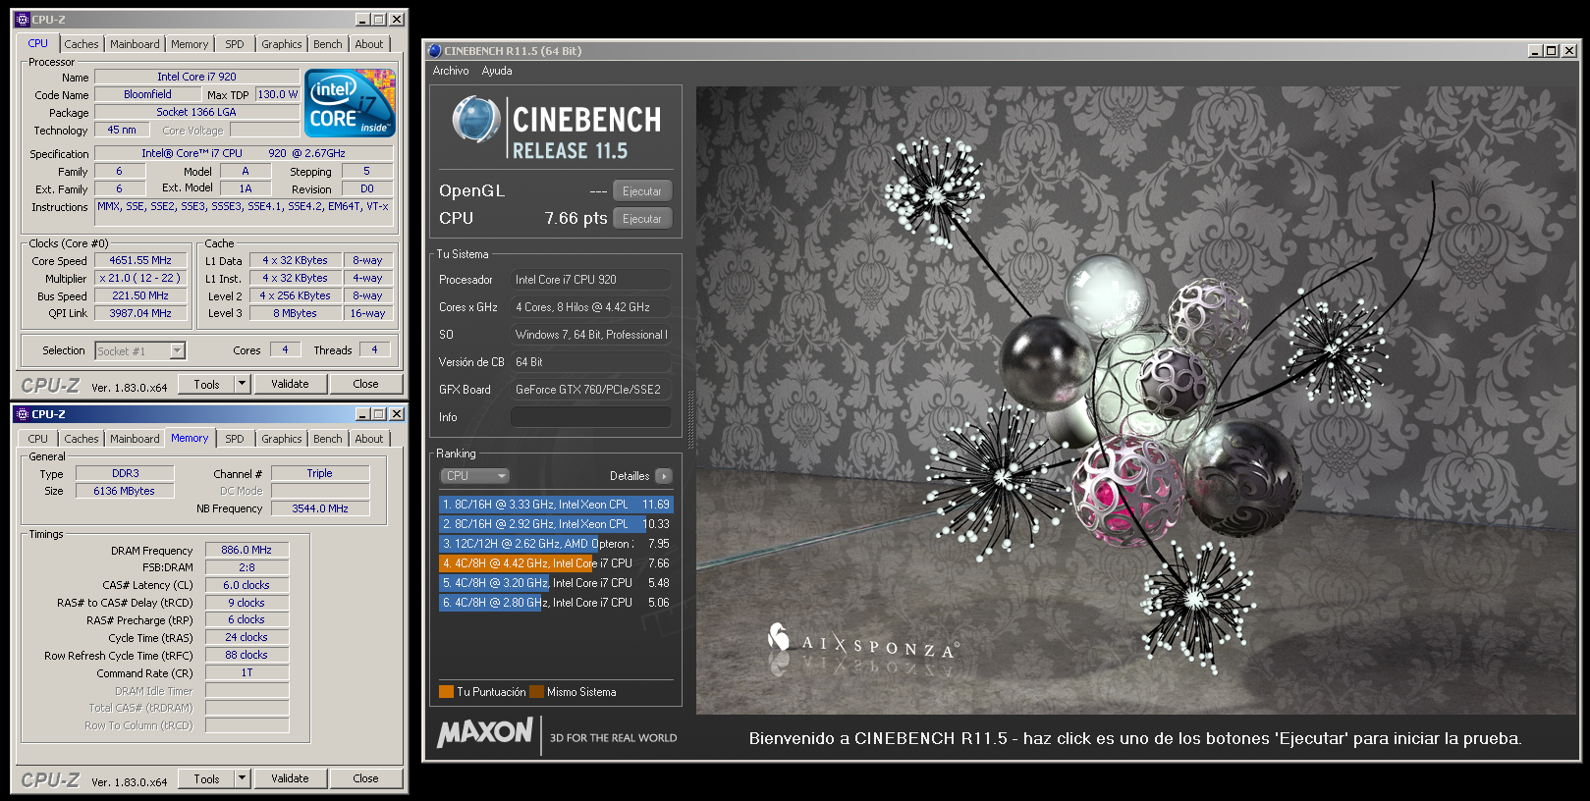Click Validate button in upper CPU-Z
Screen dimensions: 1590x801
(x=290, y=384)
